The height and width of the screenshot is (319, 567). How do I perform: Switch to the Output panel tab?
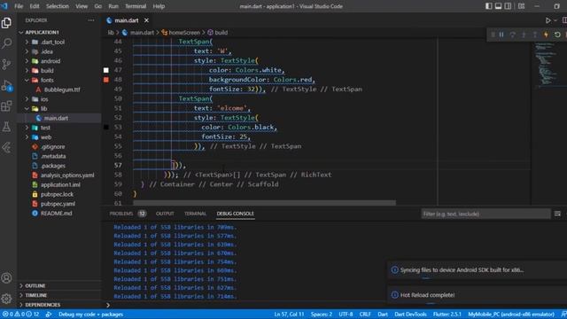[165, 214]
